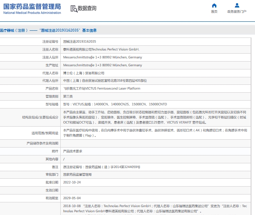Image resolution: width=255 pixels, height=215 pixels.
Task: Click the 其他内容 slash value
Action: click(64, 159)
